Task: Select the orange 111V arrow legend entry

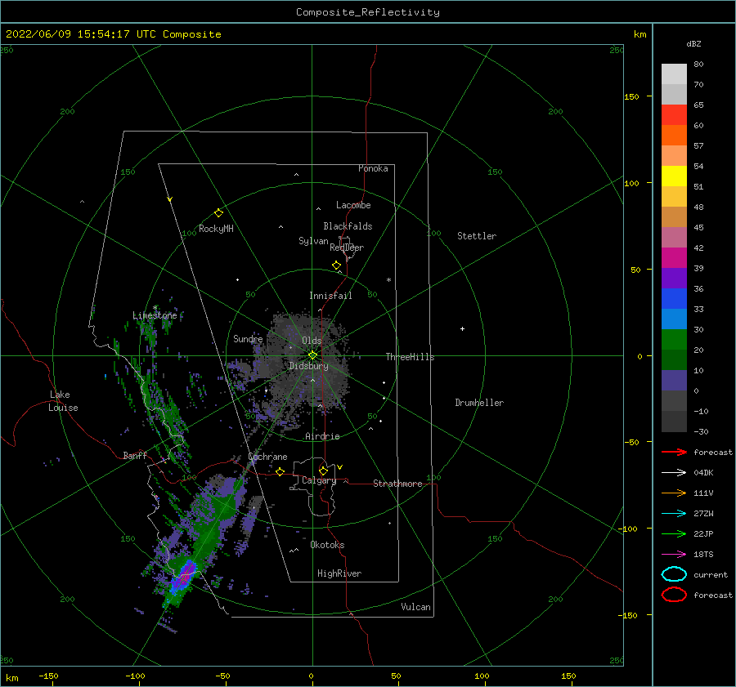Action: click(674, 493)
